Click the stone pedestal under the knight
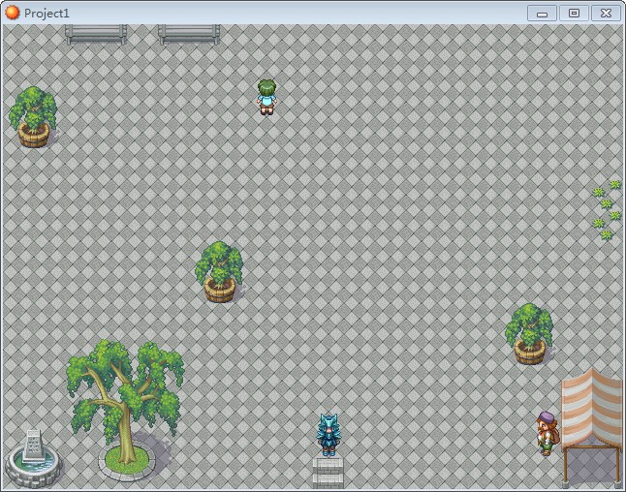Viewport: 626px width, 492px height. pos(329,473)
